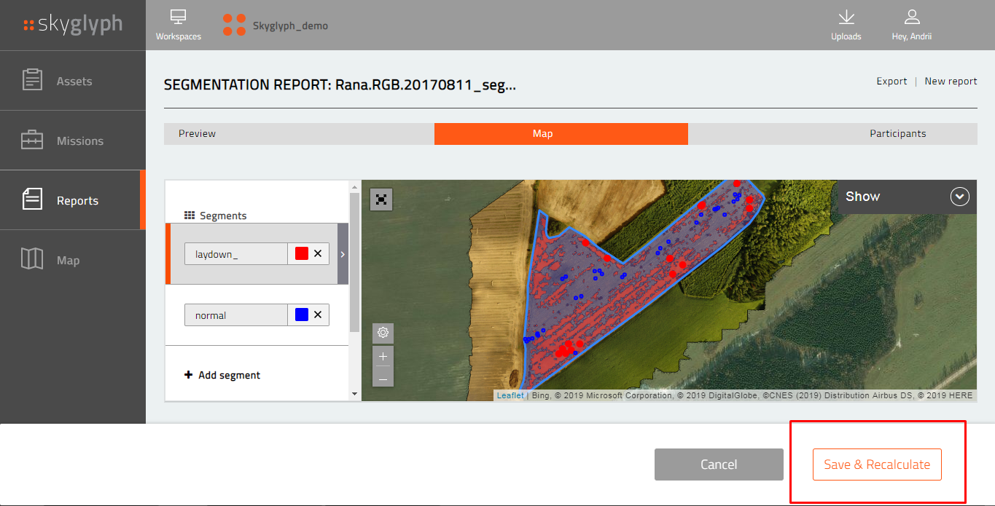Pick the red laydown_ color swatch
995x506 pixels.
coord(302,253)
